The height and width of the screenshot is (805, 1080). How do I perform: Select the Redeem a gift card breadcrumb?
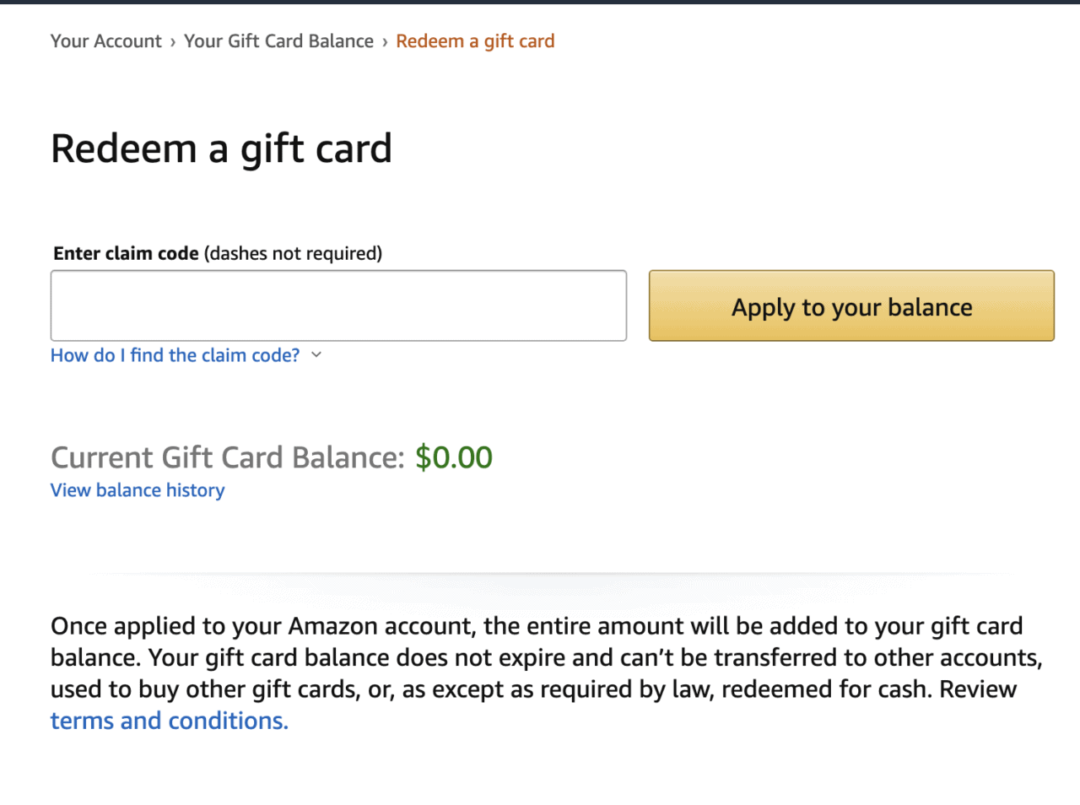tap(475, 41)
